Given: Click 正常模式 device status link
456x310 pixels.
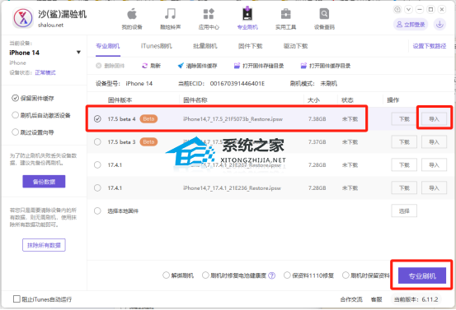Looking at the screenshot, I should [45, 72].
